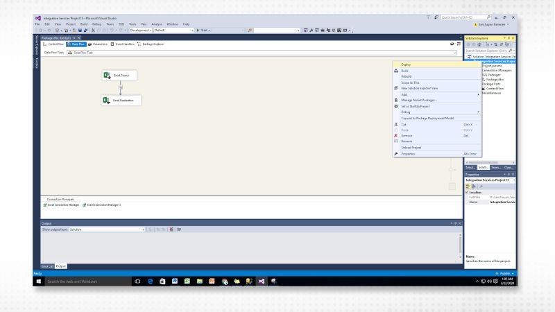Select Package.dtsx in Solution Explorer
Image resolution: width=555 pixels, height=312 pixels.
[495, 80]
